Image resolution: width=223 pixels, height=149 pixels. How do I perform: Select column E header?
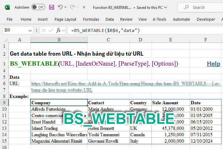[x=171, y=40]
